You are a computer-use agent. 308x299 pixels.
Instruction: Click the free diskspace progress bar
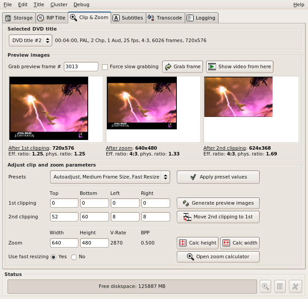point(132,286)
